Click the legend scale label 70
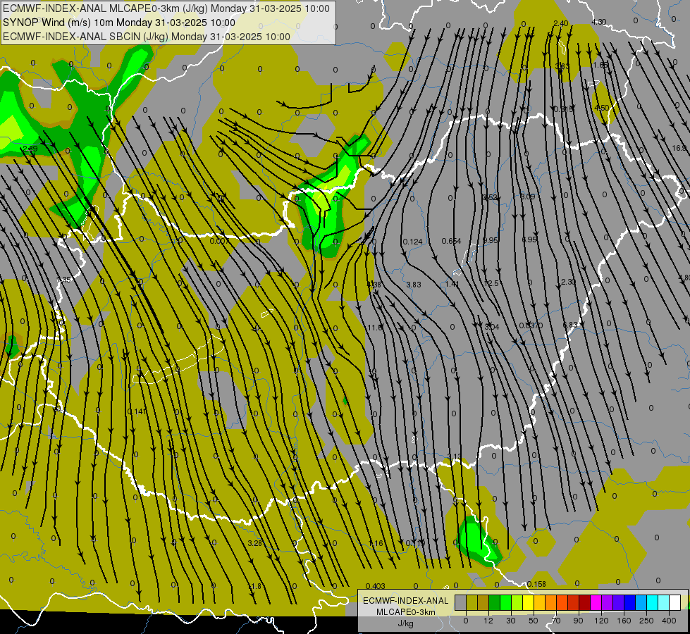Screen dimensions: 690x634 click(556, 621)
